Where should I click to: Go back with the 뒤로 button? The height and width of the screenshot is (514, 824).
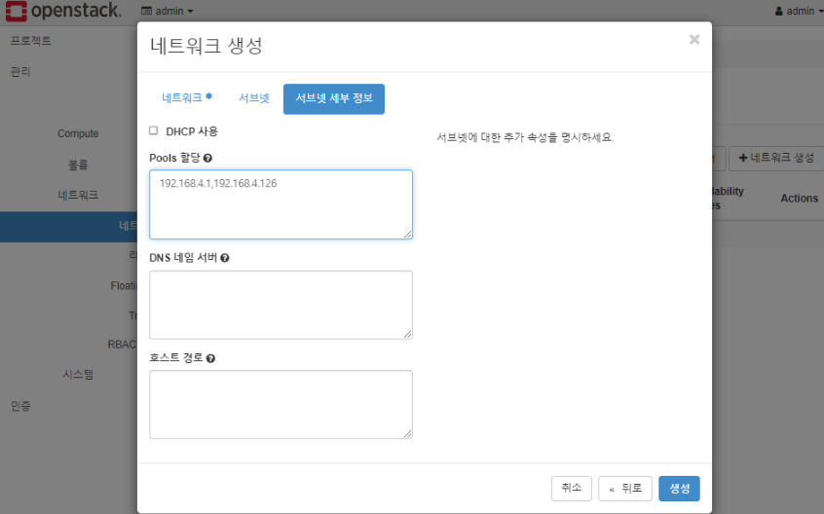click(625, 489)
